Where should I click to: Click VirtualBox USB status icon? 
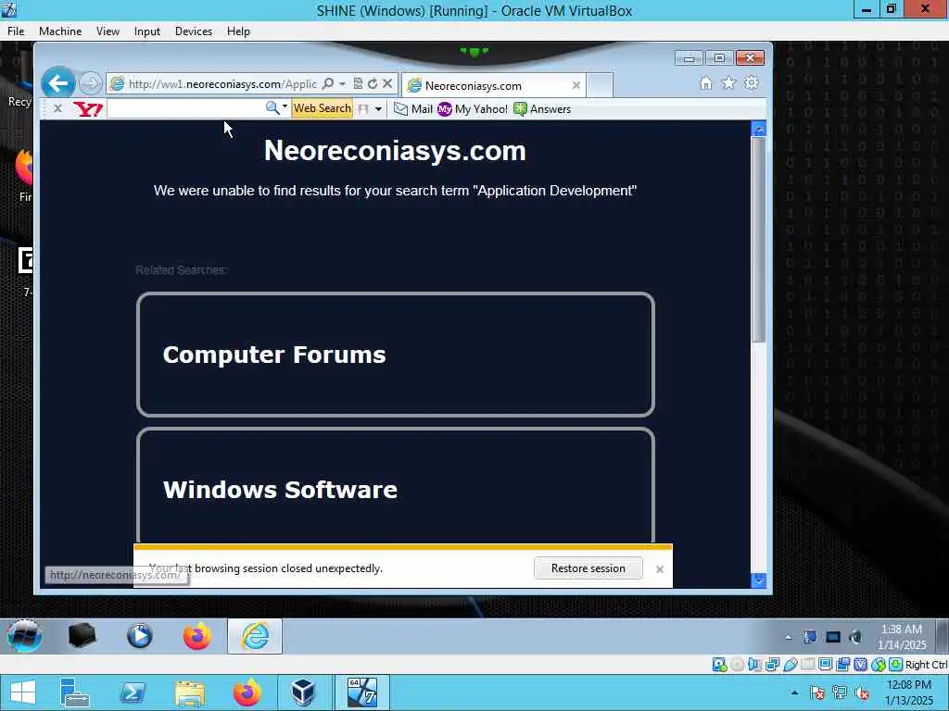(x=790, y=665)
